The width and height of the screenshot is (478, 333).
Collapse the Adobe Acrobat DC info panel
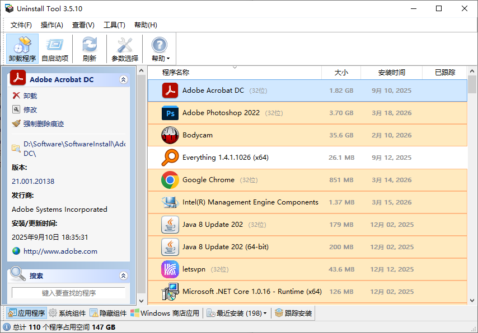pyautogui.click(x=124, y=79)
